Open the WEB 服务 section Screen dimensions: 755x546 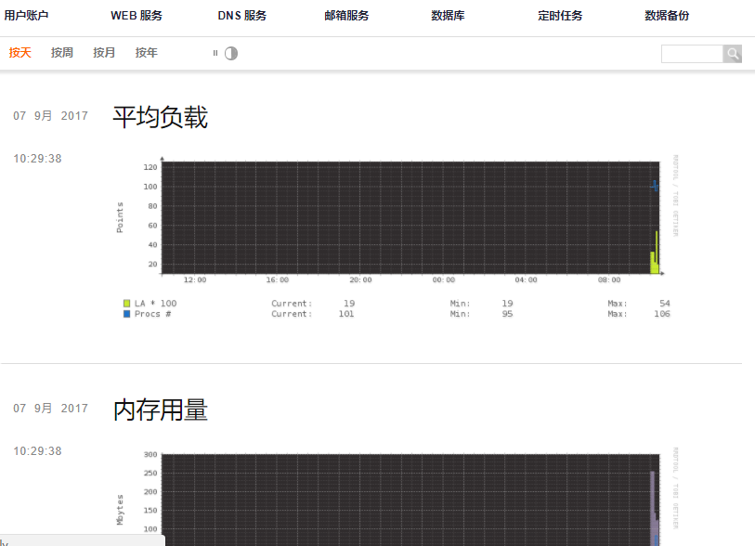click(137, 16)
